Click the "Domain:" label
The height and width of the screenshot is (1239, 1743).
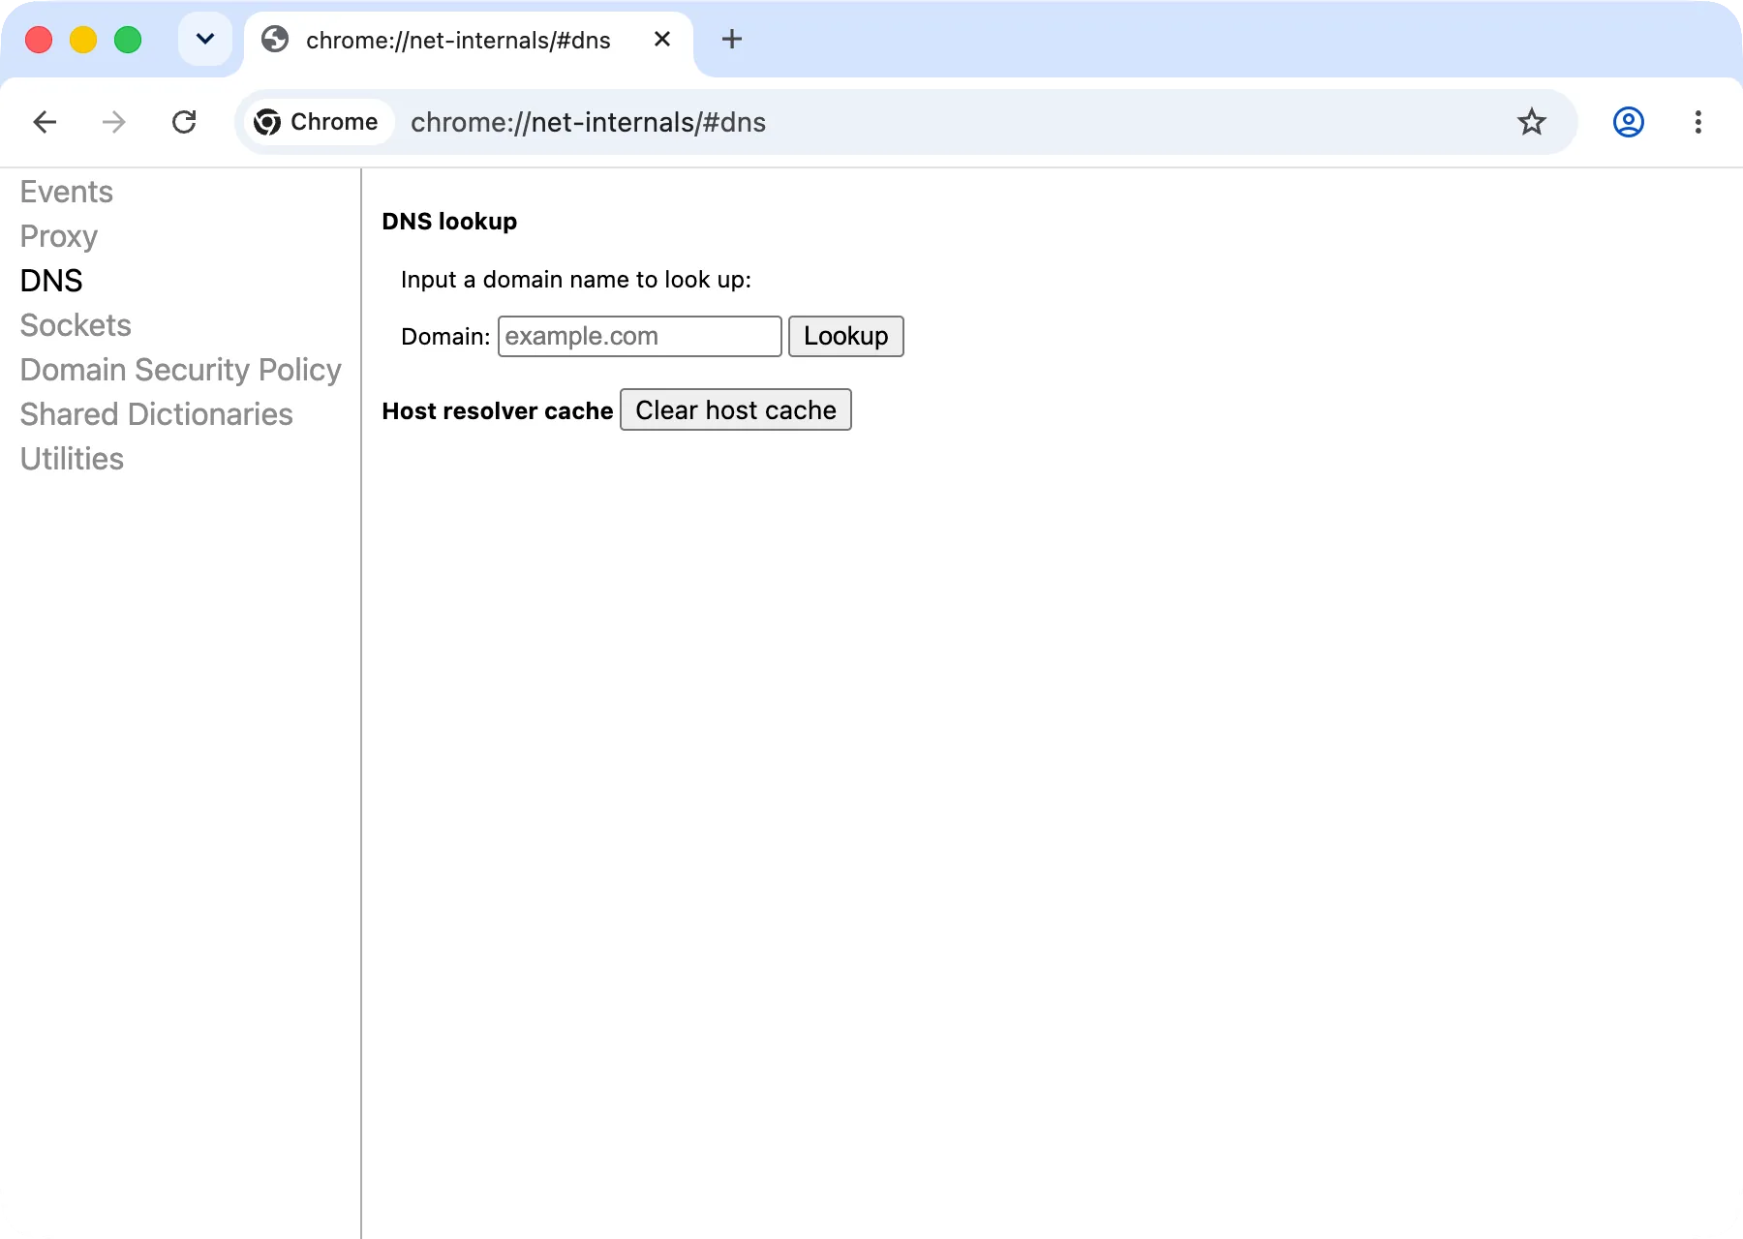pos(445,337)
